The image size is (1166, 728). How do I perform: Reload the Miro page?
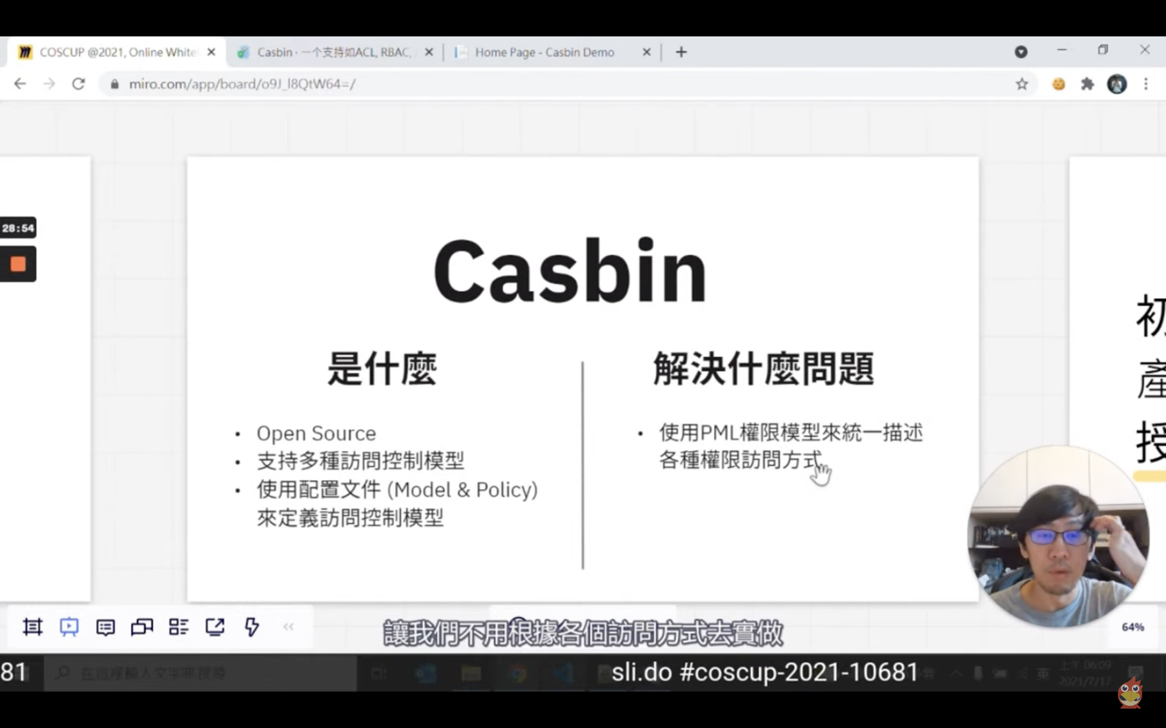pos(79,84)
